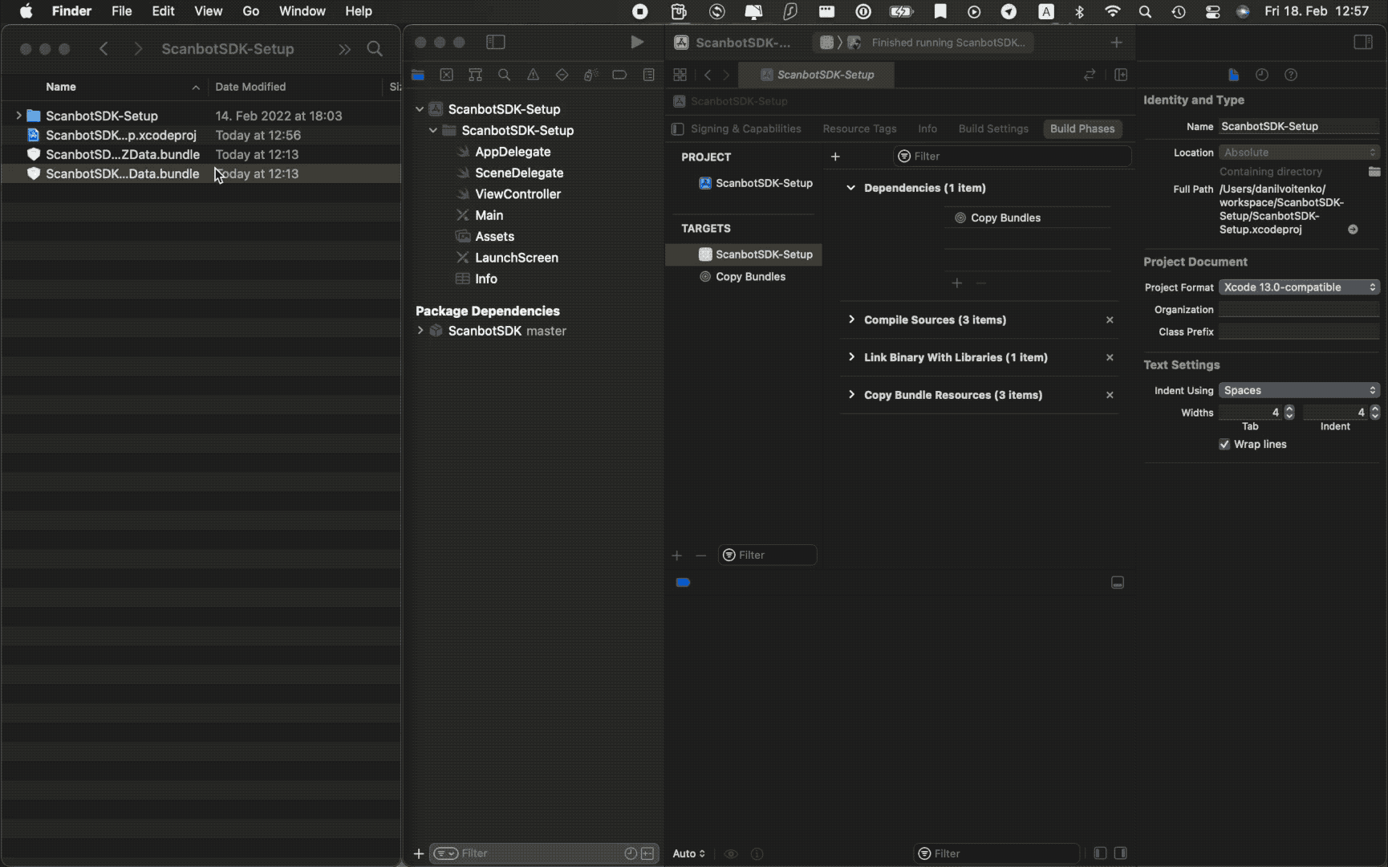Open the editor options grid icon

680,75
